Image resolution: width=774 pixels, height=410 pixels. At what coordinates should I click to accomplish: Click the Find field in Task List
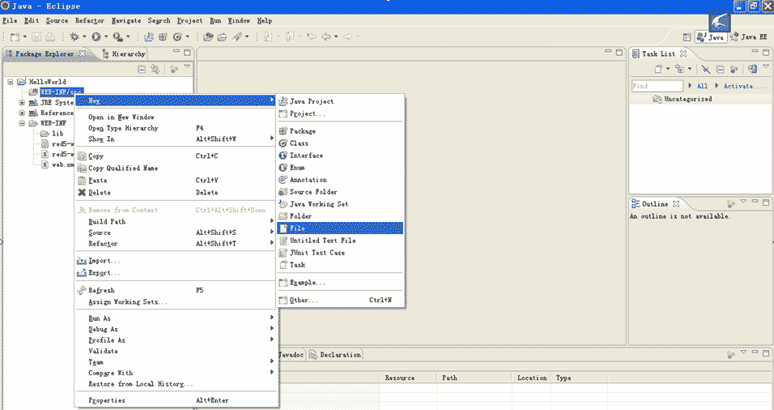[657, 86]
